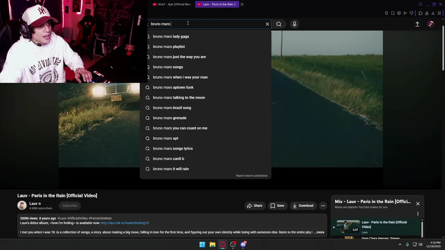Open the volume tray icon
The image size is (445, 250).
click(x=420, y=244)
